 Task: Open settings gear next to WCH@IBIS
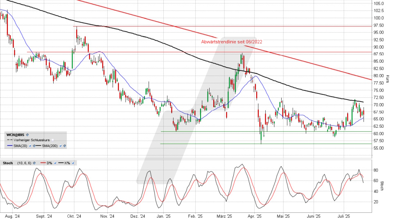[x=27, y=135]
